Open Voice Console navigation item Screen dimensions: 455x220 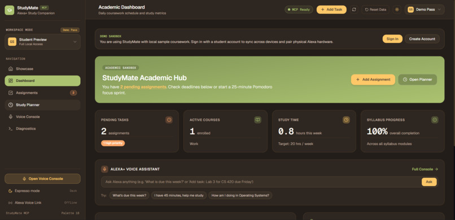(x=42, y=117)
